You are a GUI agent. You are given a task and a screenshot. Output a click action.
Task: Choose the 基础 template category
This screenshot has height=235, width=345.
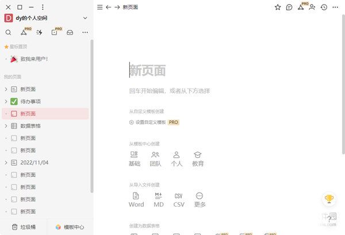coord(134,159)
